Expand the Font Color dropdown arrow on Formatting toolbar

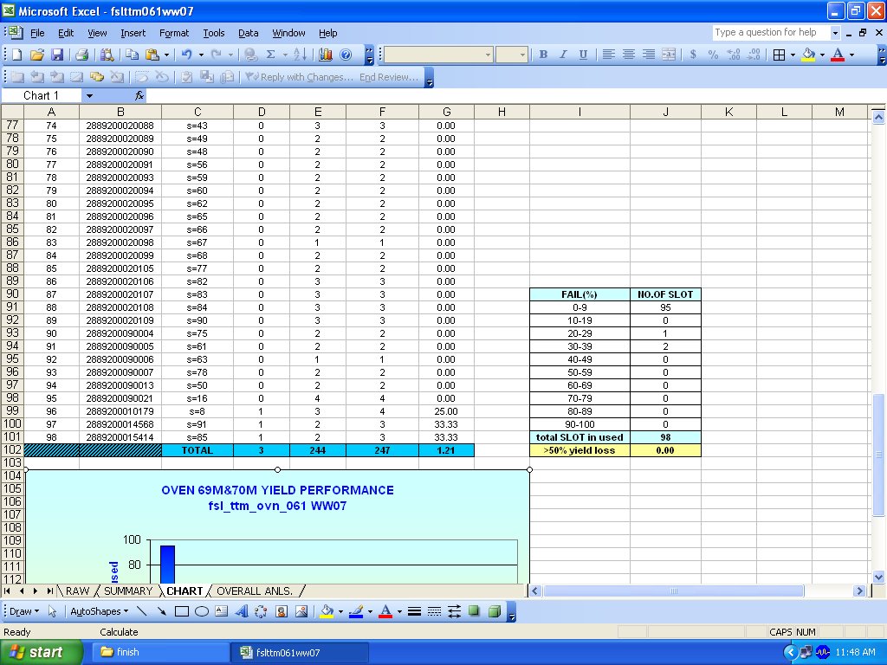click(851, 55)
